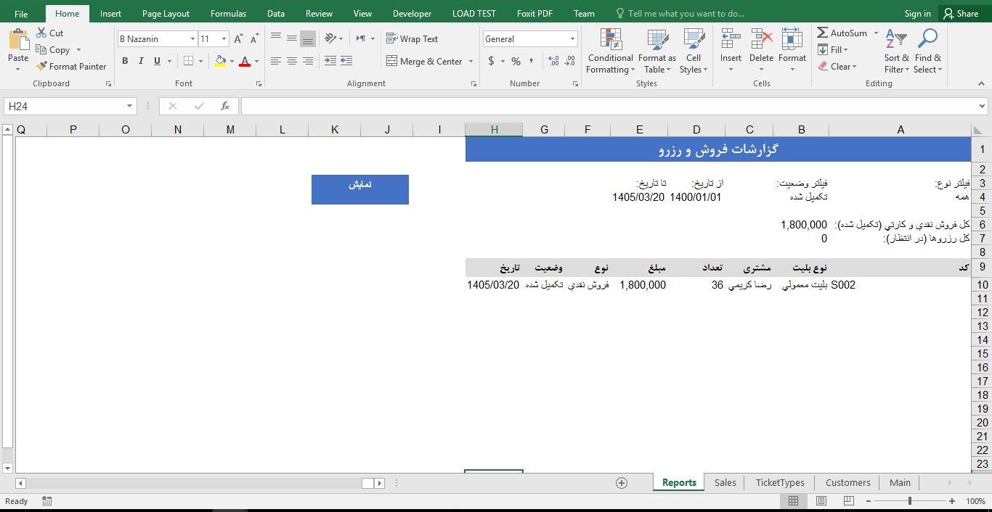Viewport: 992px width, 512px height.
Task: Cut the selection with the scissors icon
Action: click(41, 33)
